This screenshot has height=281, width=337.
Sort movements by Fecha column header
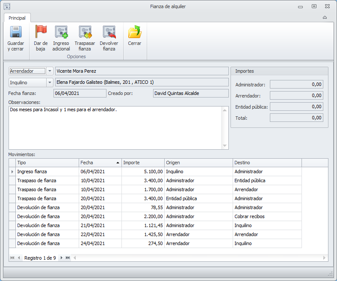pos(100,163)
